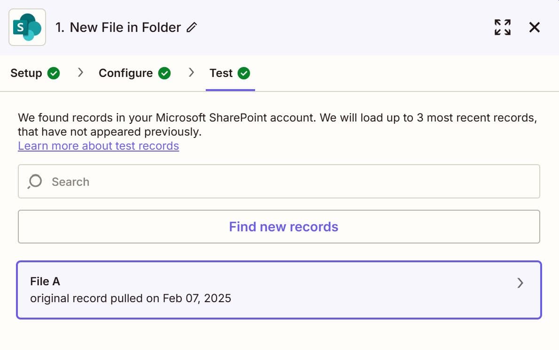The width and height of the screenshot is (559, 350).
Task: Click the Microsoft SharePoint app icon
Action: [27, 27]
